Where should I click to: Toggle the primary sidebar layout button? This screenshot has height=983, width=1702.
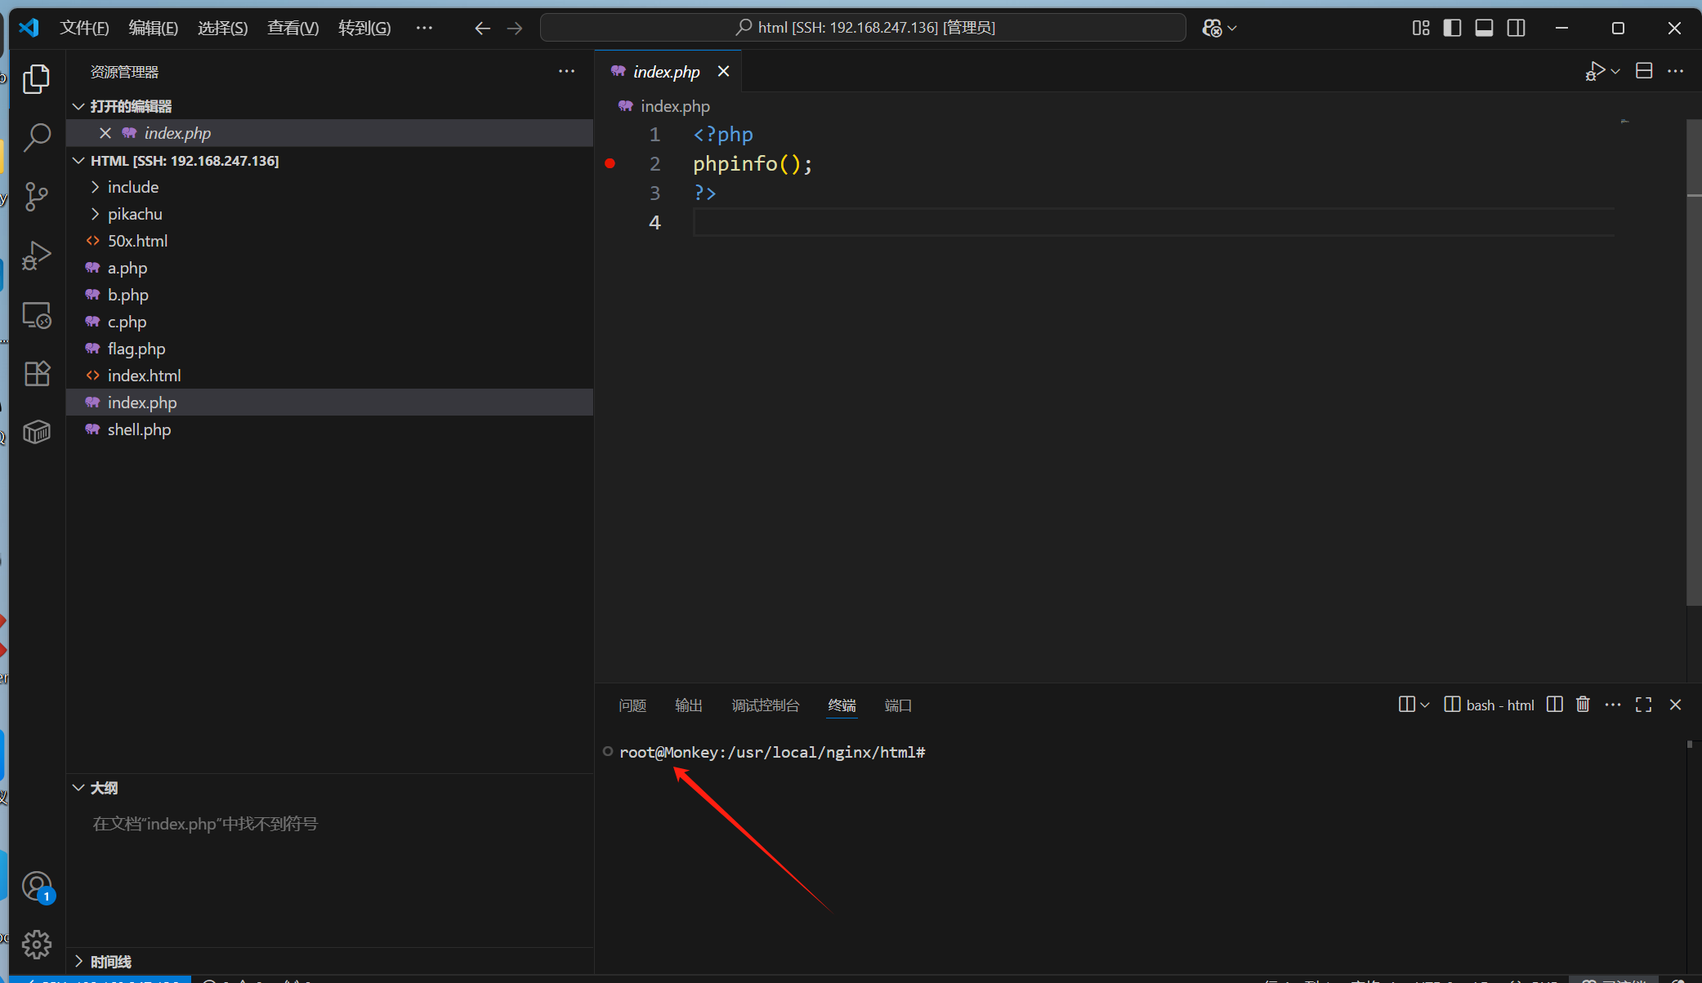(x=1452, y=28)
